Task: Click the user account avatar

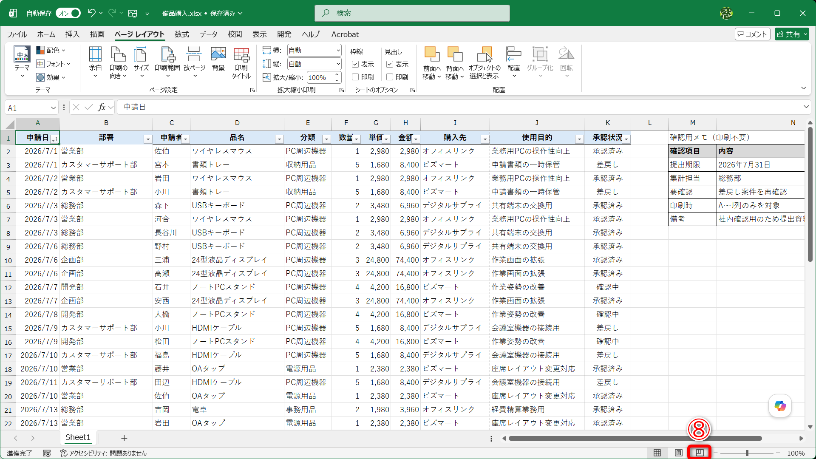Action: (x=726, y=13)
